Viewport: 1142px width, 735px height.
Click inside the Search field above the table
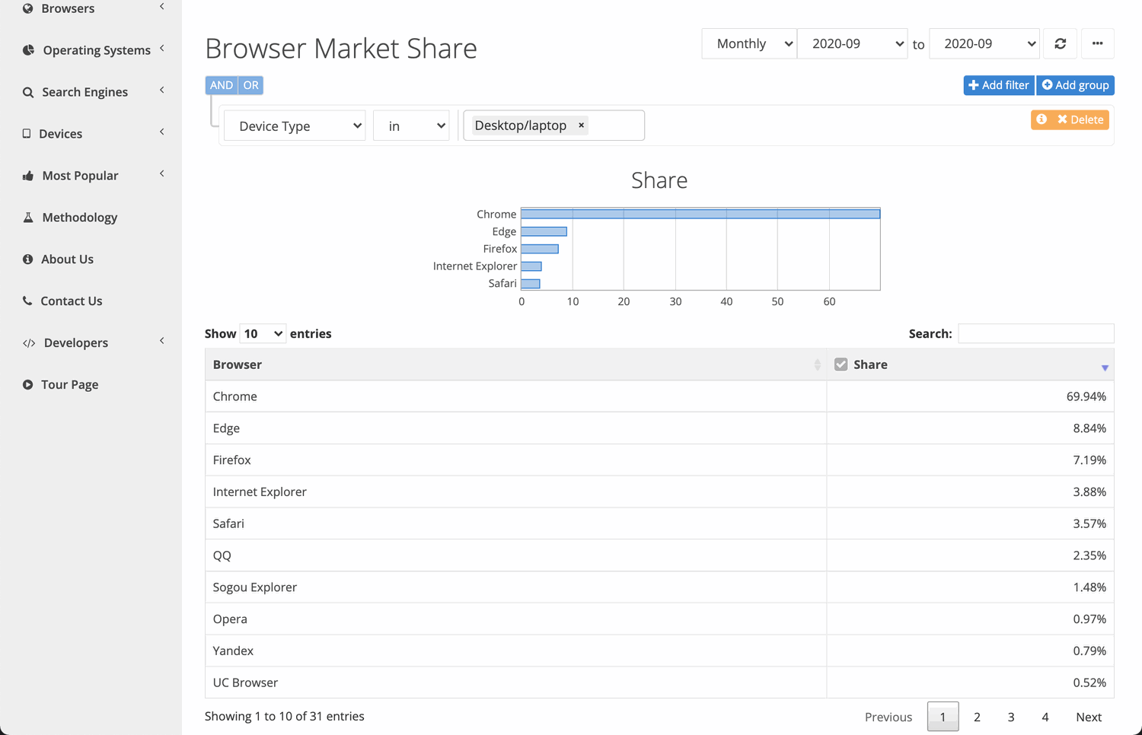click(x=1035, y=333)
